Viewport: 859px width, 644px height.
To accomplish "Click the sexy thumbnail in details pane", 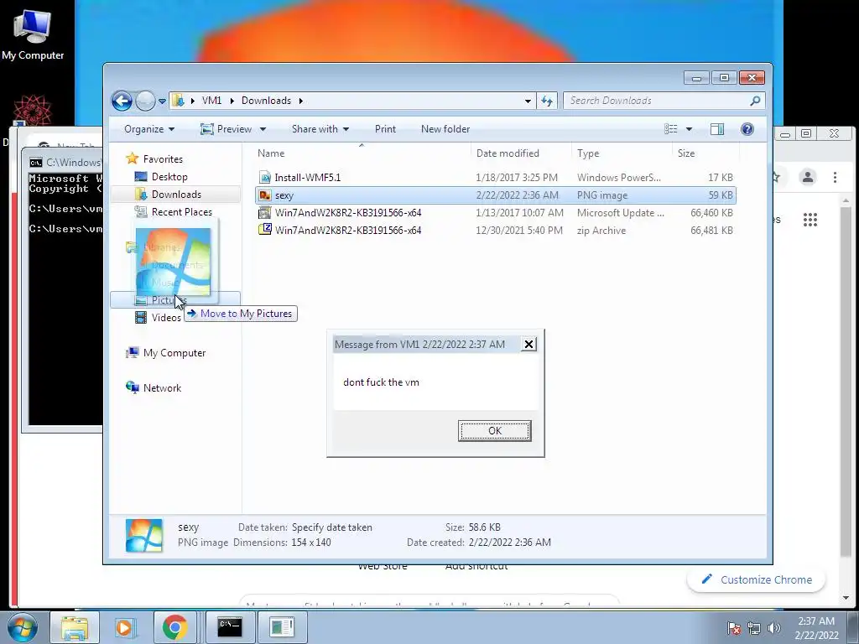I will (144, 536).
